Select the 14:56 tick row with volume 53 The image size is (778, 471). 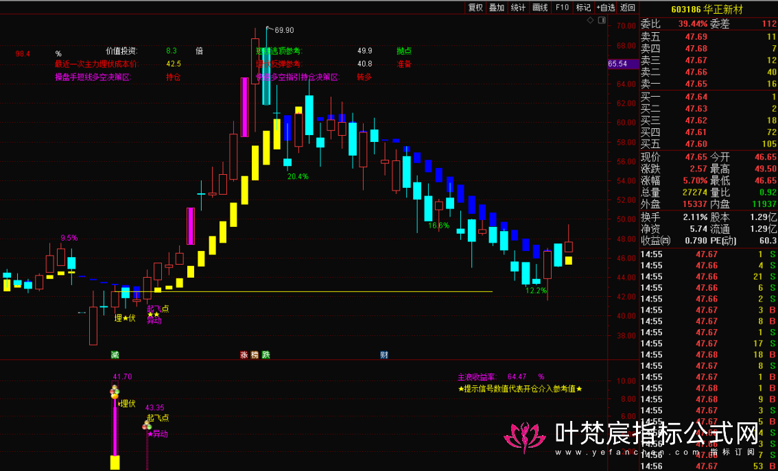point(709,466)
